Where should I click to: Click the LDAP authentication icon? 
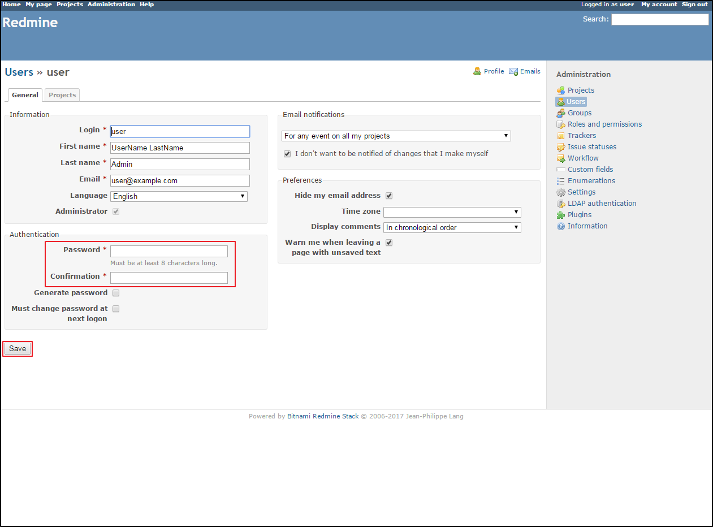pos(561,204)
